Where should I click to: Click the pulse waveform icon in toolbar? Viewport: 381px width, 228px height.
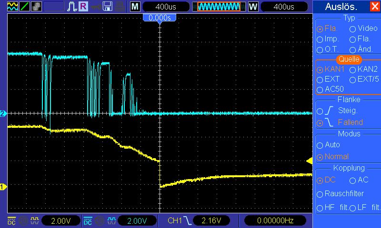coord(72,6)
